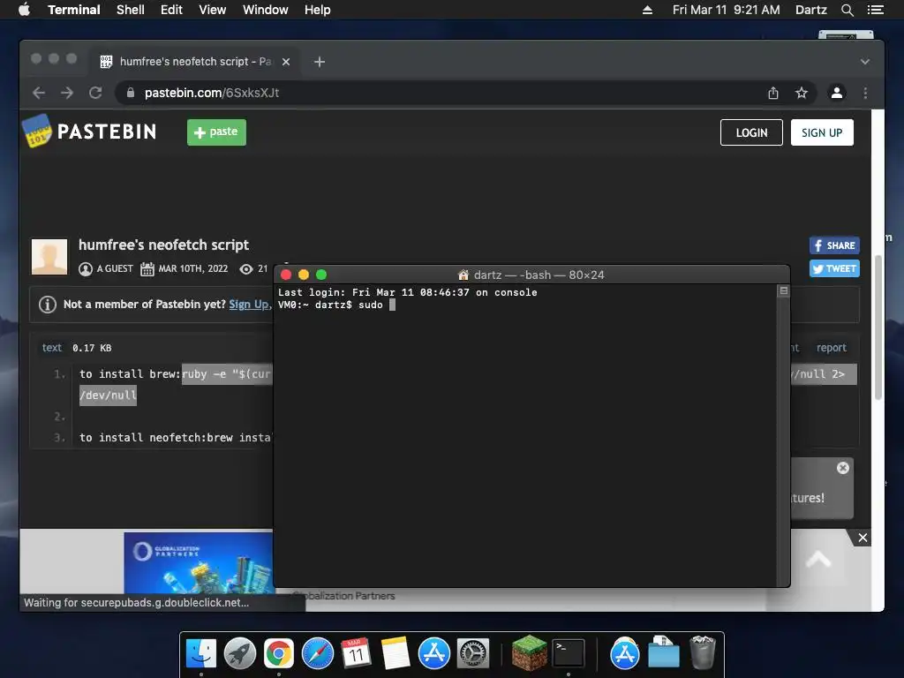
Task: Open the Help menu
Action: [317, 10]
